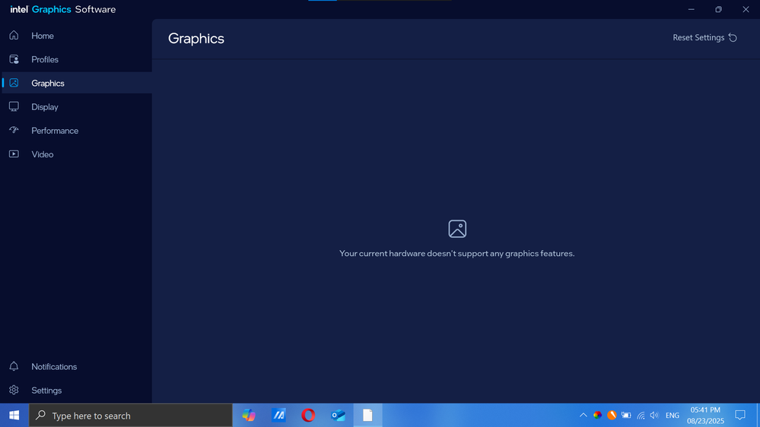Open the taskbar clock and date

click(x=705, y=416)
